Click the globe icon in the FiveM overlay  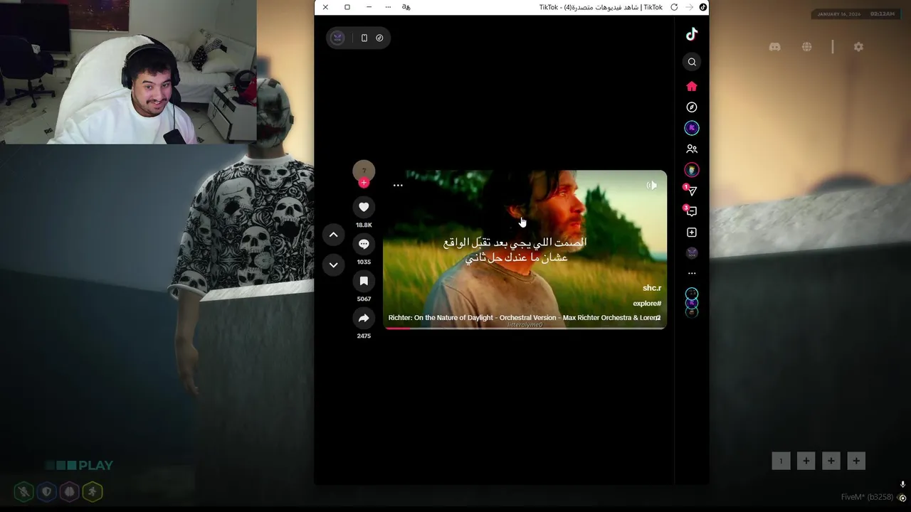point(806,47)
